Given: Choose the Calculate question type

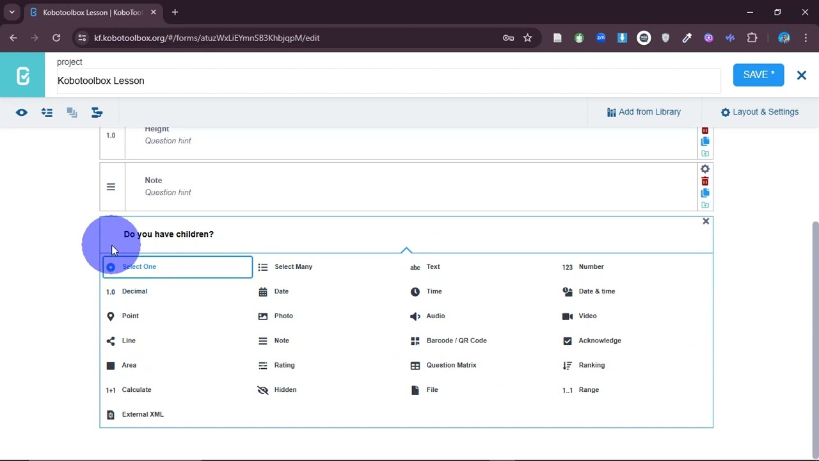Looking at the screenshot, I should [129, 390].
